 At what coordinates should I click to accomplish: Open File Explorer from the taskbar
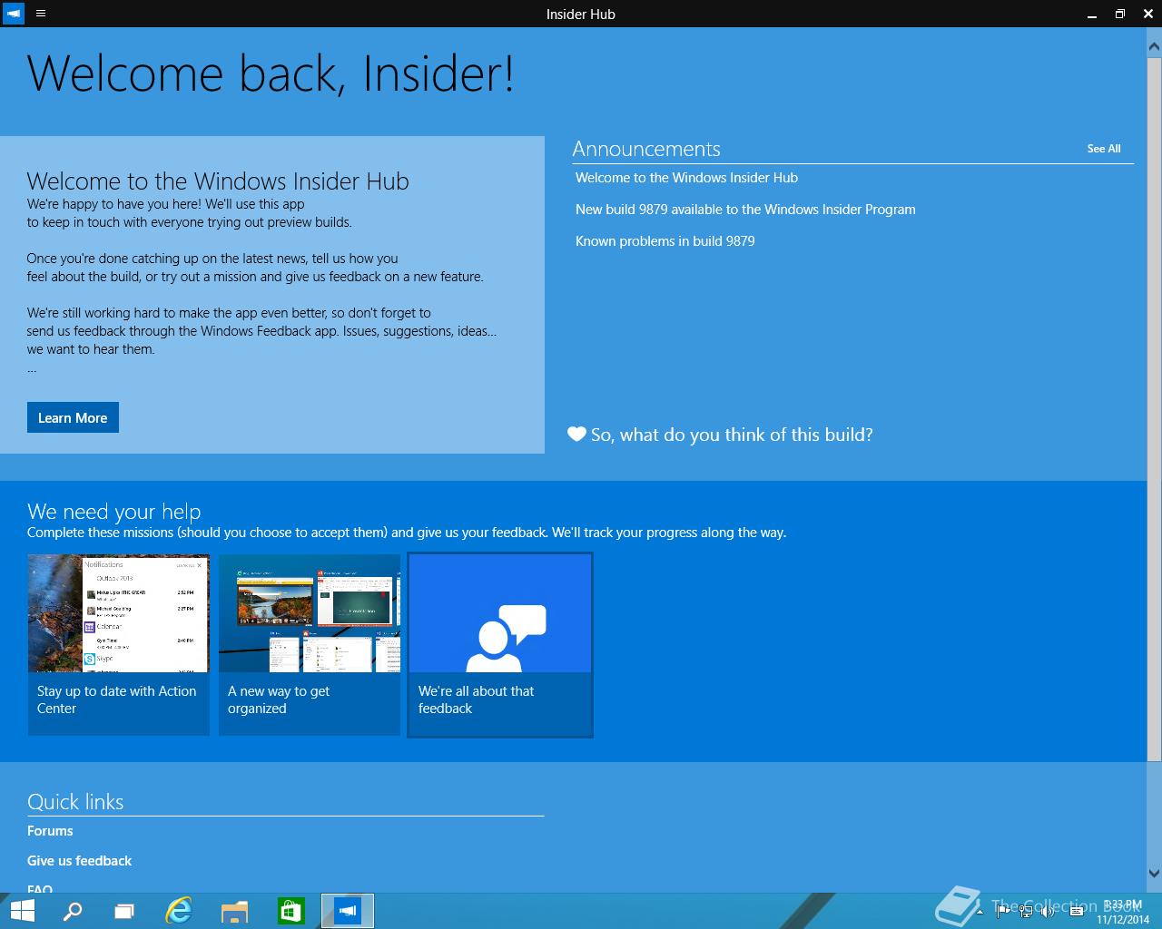tap(234, 911)
